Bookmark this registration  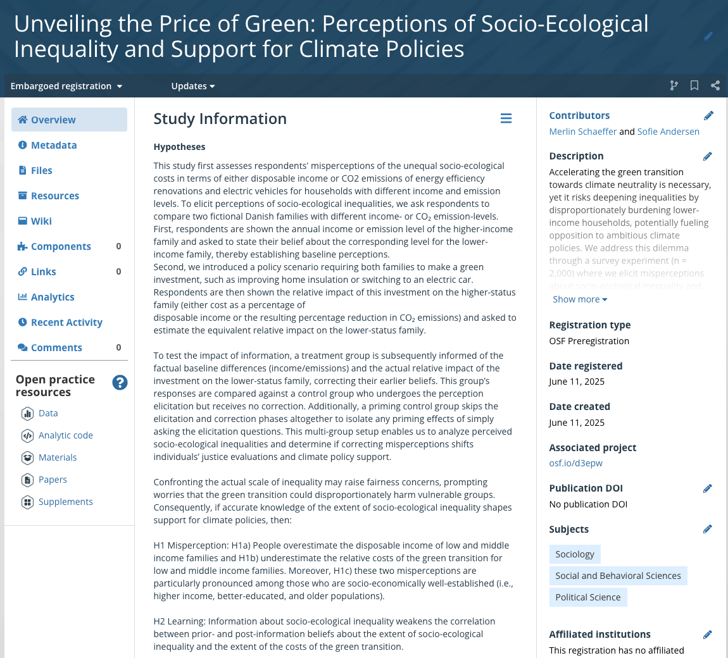(694, 86)
